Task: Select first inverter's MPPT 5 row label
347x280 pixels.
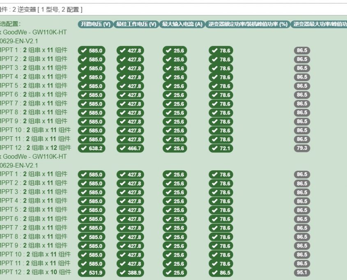Action: click(x=34, y=86)
